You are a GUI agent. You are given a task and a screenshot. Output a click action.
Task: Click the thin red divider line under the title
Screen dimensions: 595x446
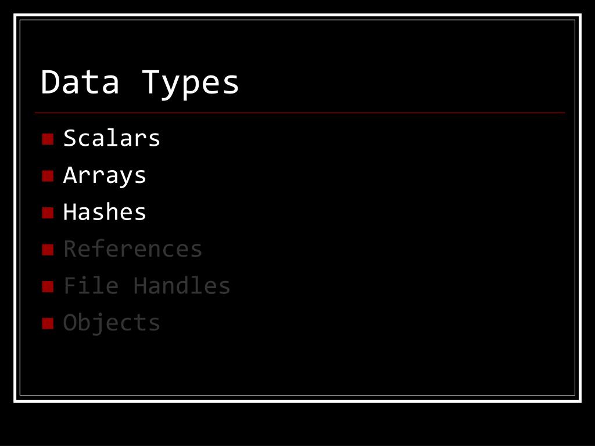point(300,113)
